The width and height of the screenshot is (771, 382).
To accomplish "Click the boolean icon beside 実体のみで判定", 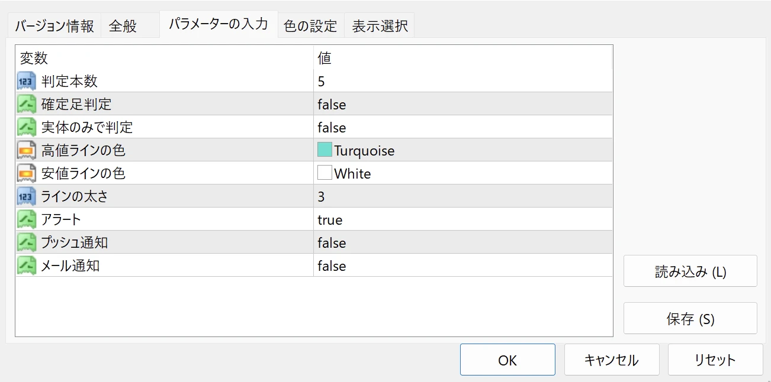I will point(27,127).
